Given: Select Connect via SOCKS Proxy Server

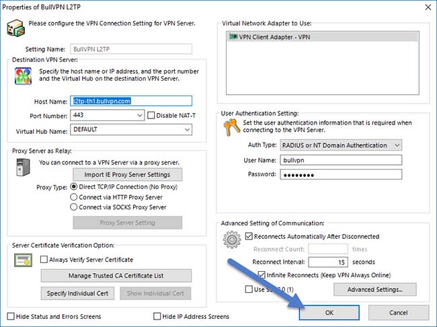Looking at the screenshot, I should [73, 207].
